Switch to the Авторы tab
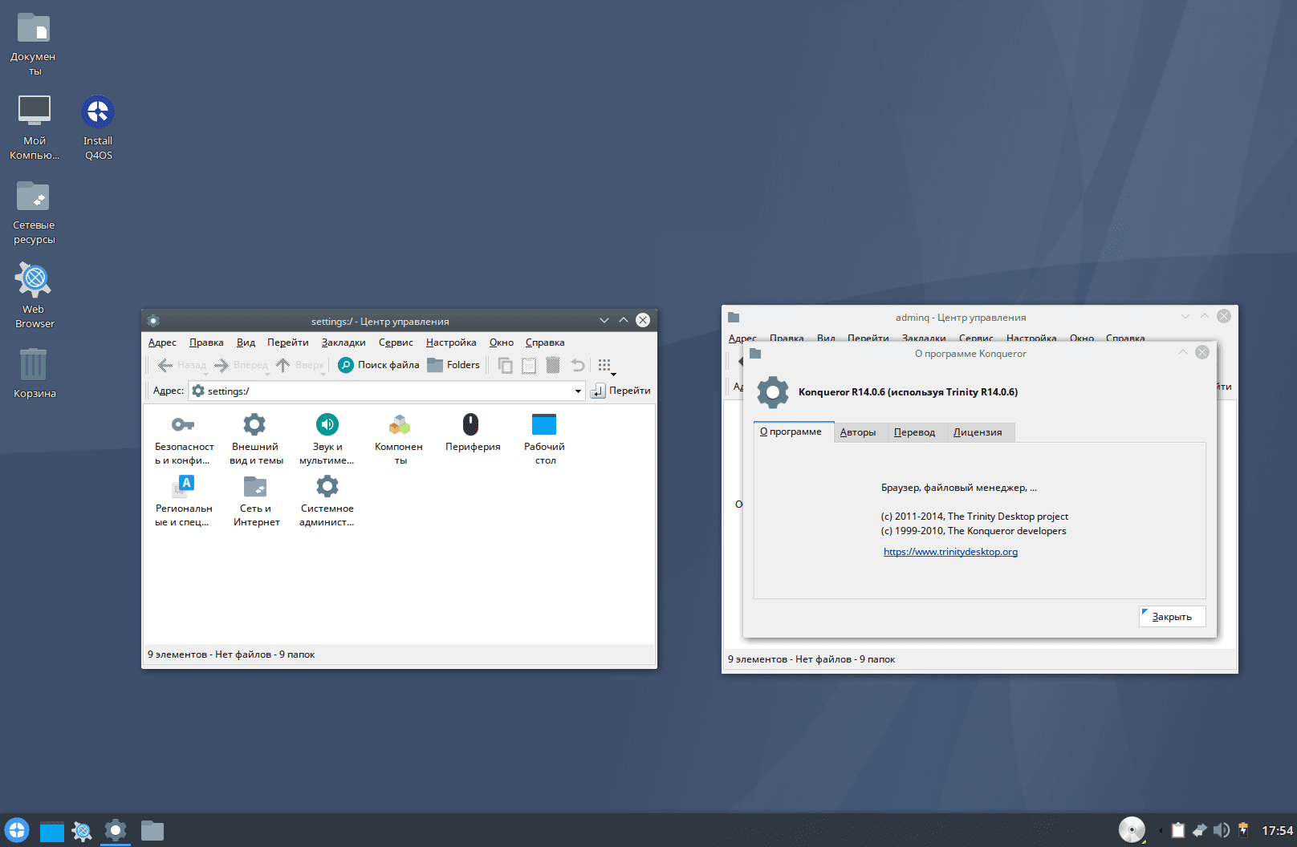The width and height of the screenshot is (1297, 847). 858,432
